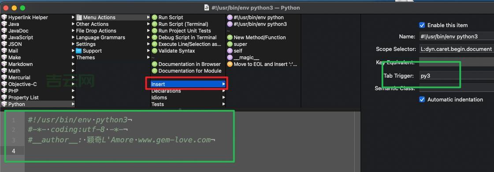Click line number 4 in gutter
The image size is (494, 172).
14,151
